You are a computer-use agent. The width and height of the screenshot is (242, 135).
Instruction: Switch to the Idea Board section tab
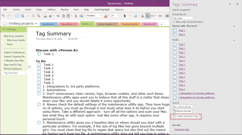pos(49,24)
